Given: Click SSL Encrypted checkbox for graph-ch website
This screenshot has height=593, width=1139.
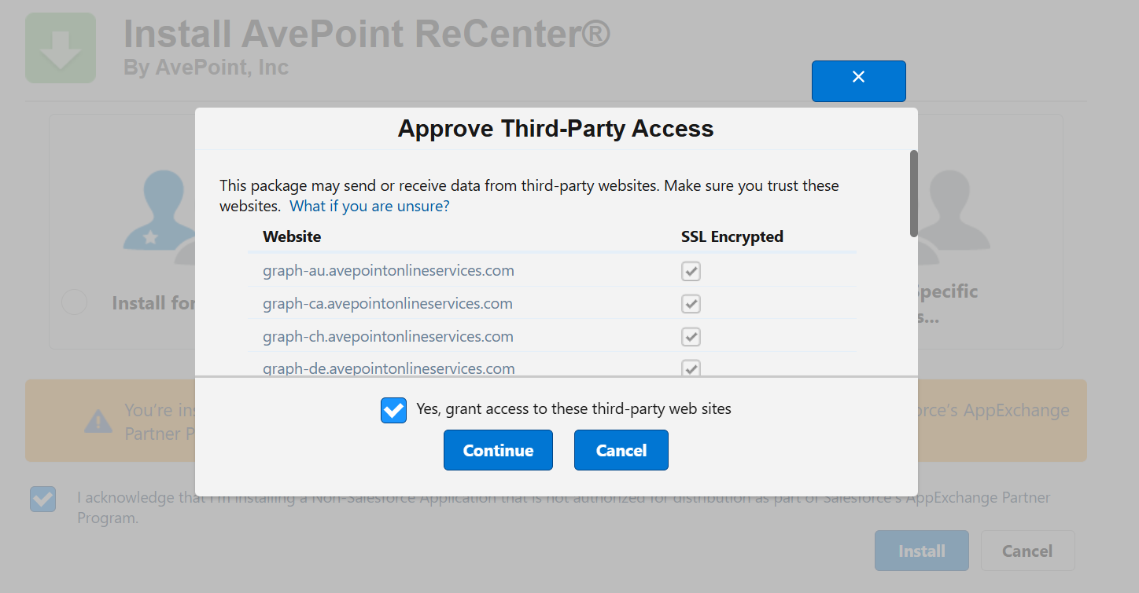Looking at the screenshot, I should pyautogui.click(x=690, y=336).
